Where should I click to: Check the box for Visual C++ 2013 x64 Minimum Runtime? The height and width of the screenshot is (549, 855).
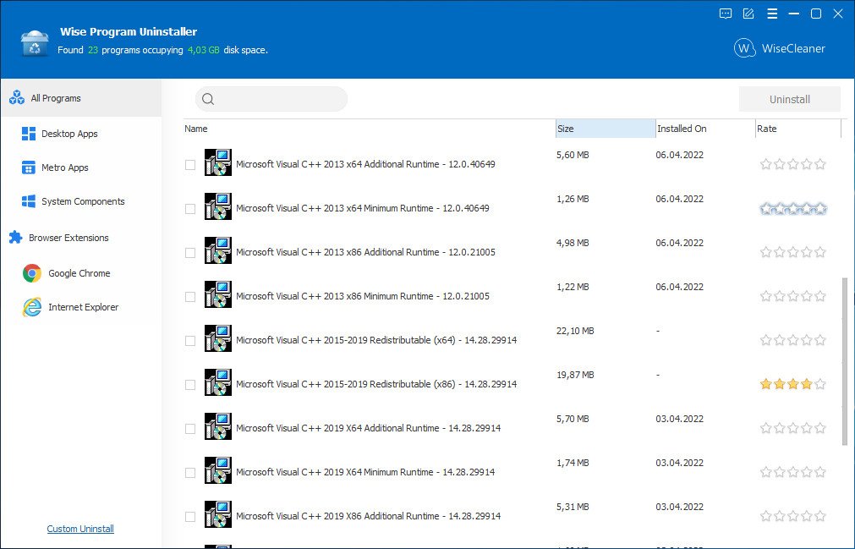click(x=190, y=209)
